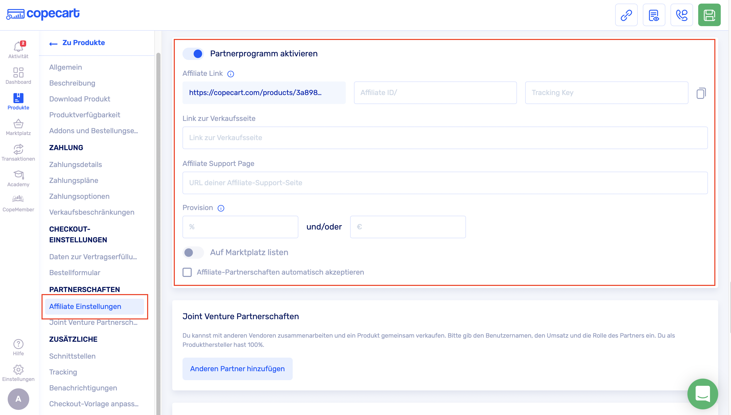Open the chat support bubble
Screen dimensions: 731x415
[x=702, y=394]
